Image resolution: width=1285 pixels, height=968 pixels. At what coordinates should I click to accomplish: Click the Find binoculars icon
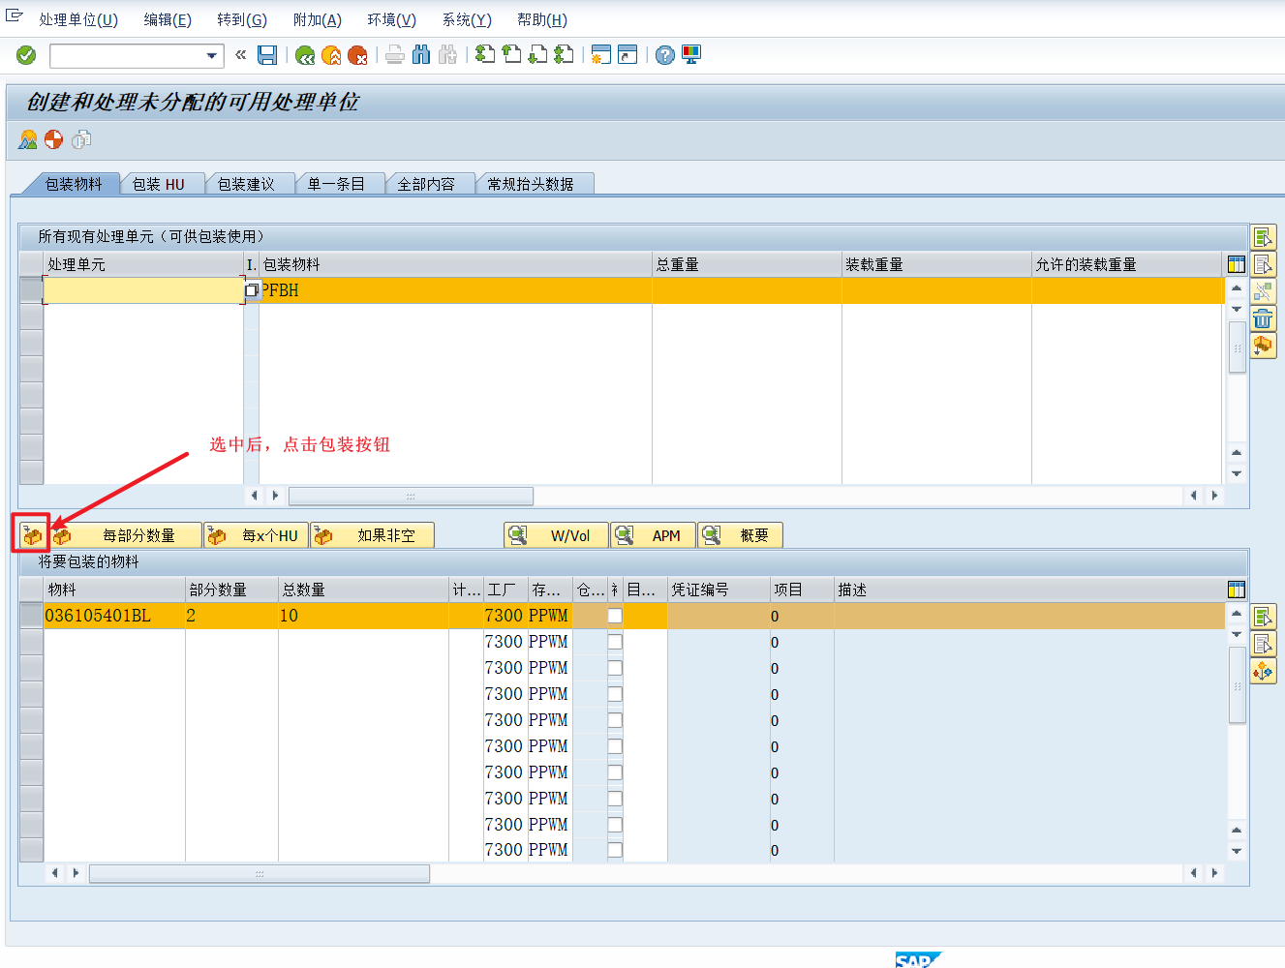pyautogui.click(x=421, y=55)
